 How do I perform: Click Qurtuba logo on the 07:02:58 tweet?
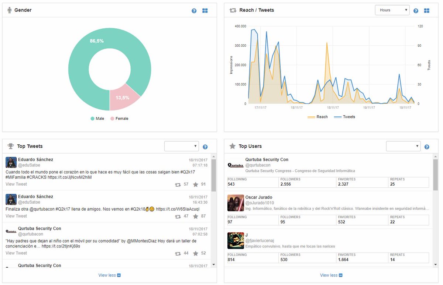click(11, 231)
